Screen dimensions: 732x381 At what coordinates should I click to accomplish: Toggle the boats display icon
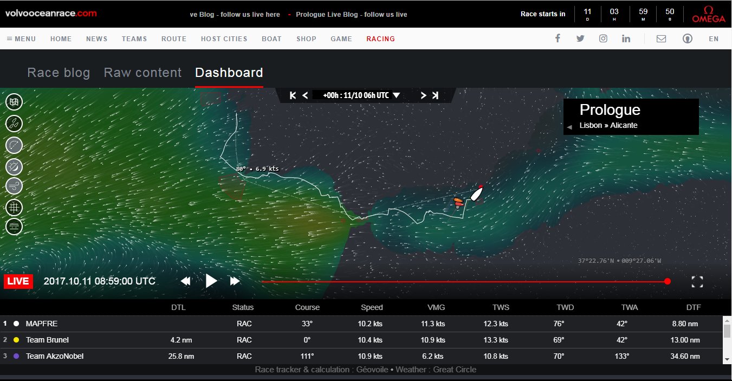14,124
